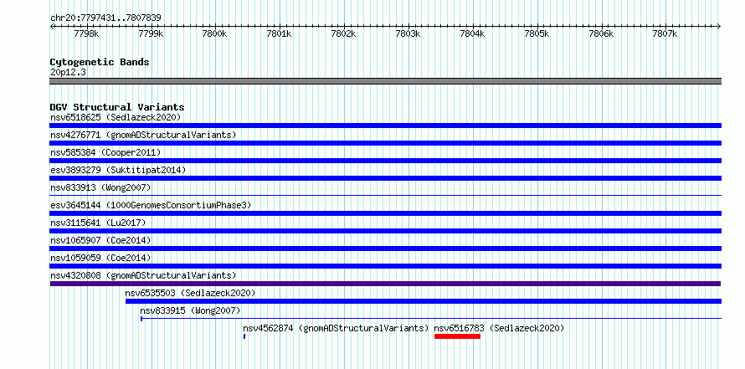The image size is (745, 369).
Task: Click the blue bar of nsv585384
Action: click(x=385, y=161)
